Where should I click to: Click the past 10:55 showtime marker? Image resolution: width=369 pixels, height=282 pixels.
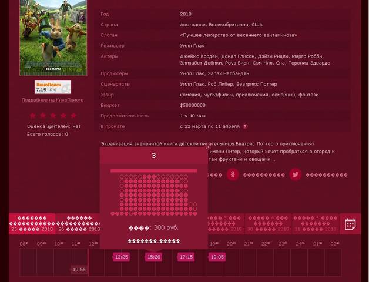point(79,270)
